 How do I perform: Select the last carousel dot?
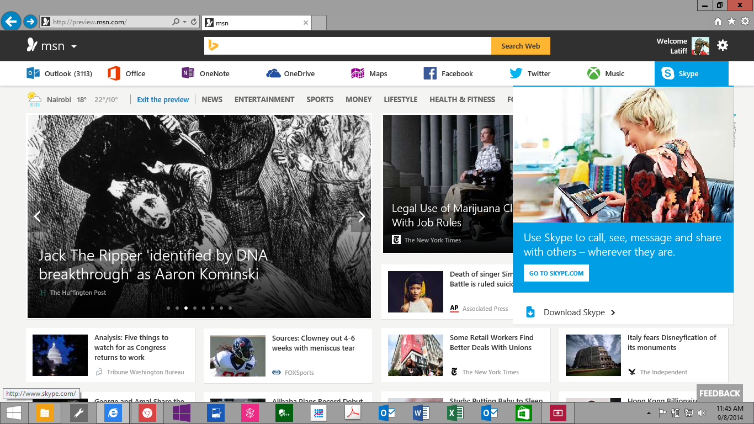[230, 308]
